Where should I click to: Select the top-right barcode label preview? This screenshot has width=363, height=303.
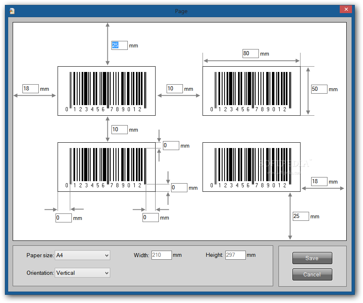[252, 91]
